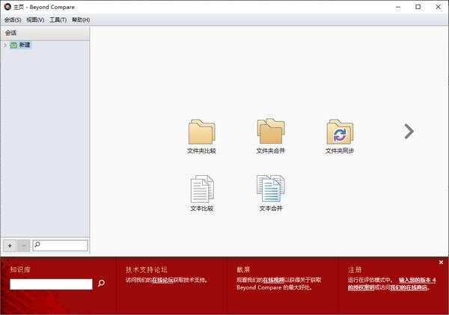Click the minus button to remove session
Image resolution: width=449 pixels, height=315 pixels.
tap(23, 245)
